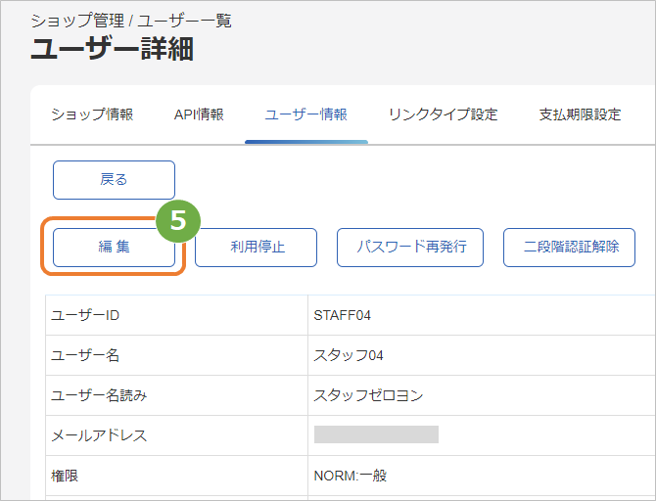Select the NORM:一般 permission value
This screenshot has width=656, height=501.
(351, 476)
